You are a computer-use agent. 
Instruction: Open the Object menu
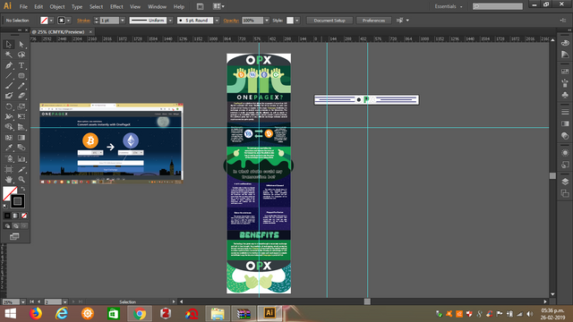tap(57, 6)
